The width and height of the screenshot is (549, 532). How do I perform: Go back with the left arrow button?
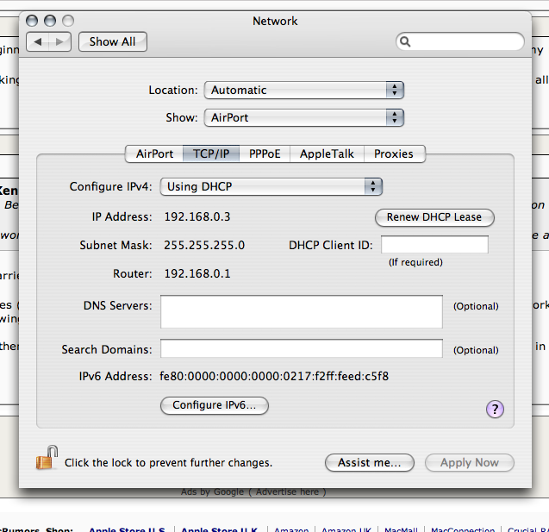click(38, 42)
